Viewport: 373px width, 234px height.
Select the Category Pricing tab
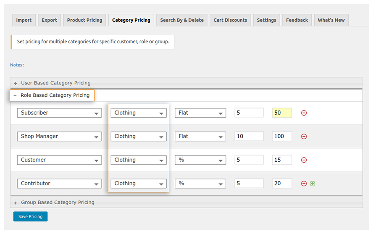click(131, 20)
